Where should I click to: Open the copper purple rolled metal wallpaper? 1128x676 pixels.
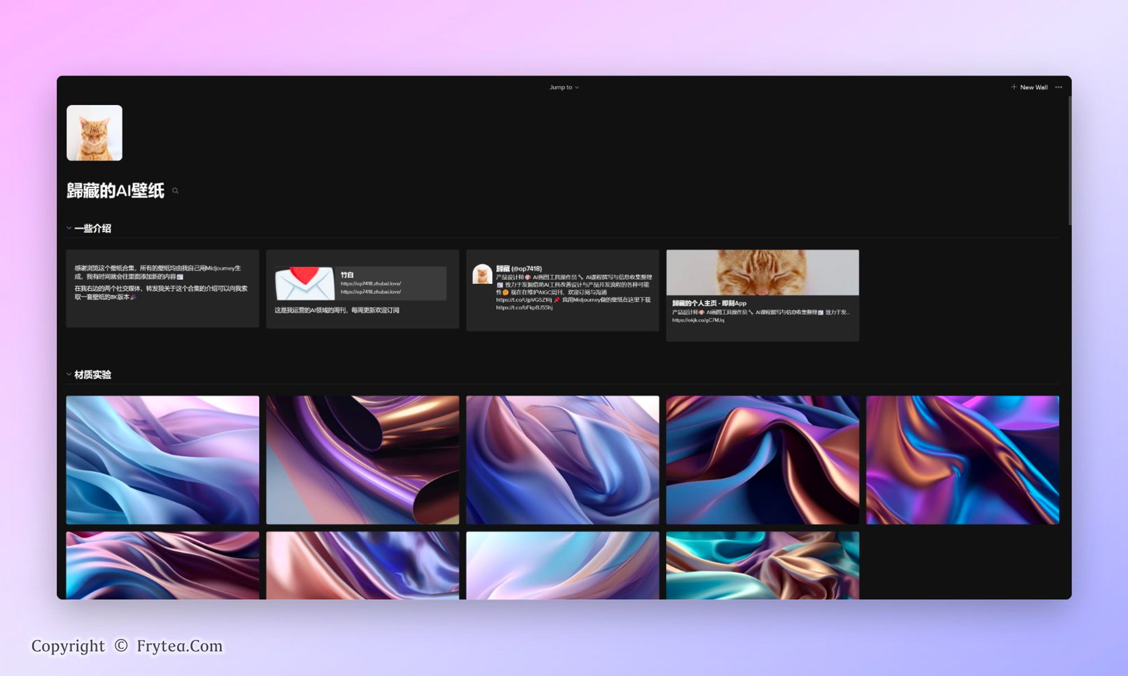pos(363,460)
